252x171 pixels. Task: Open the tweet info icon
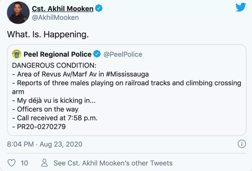point(242,144)
